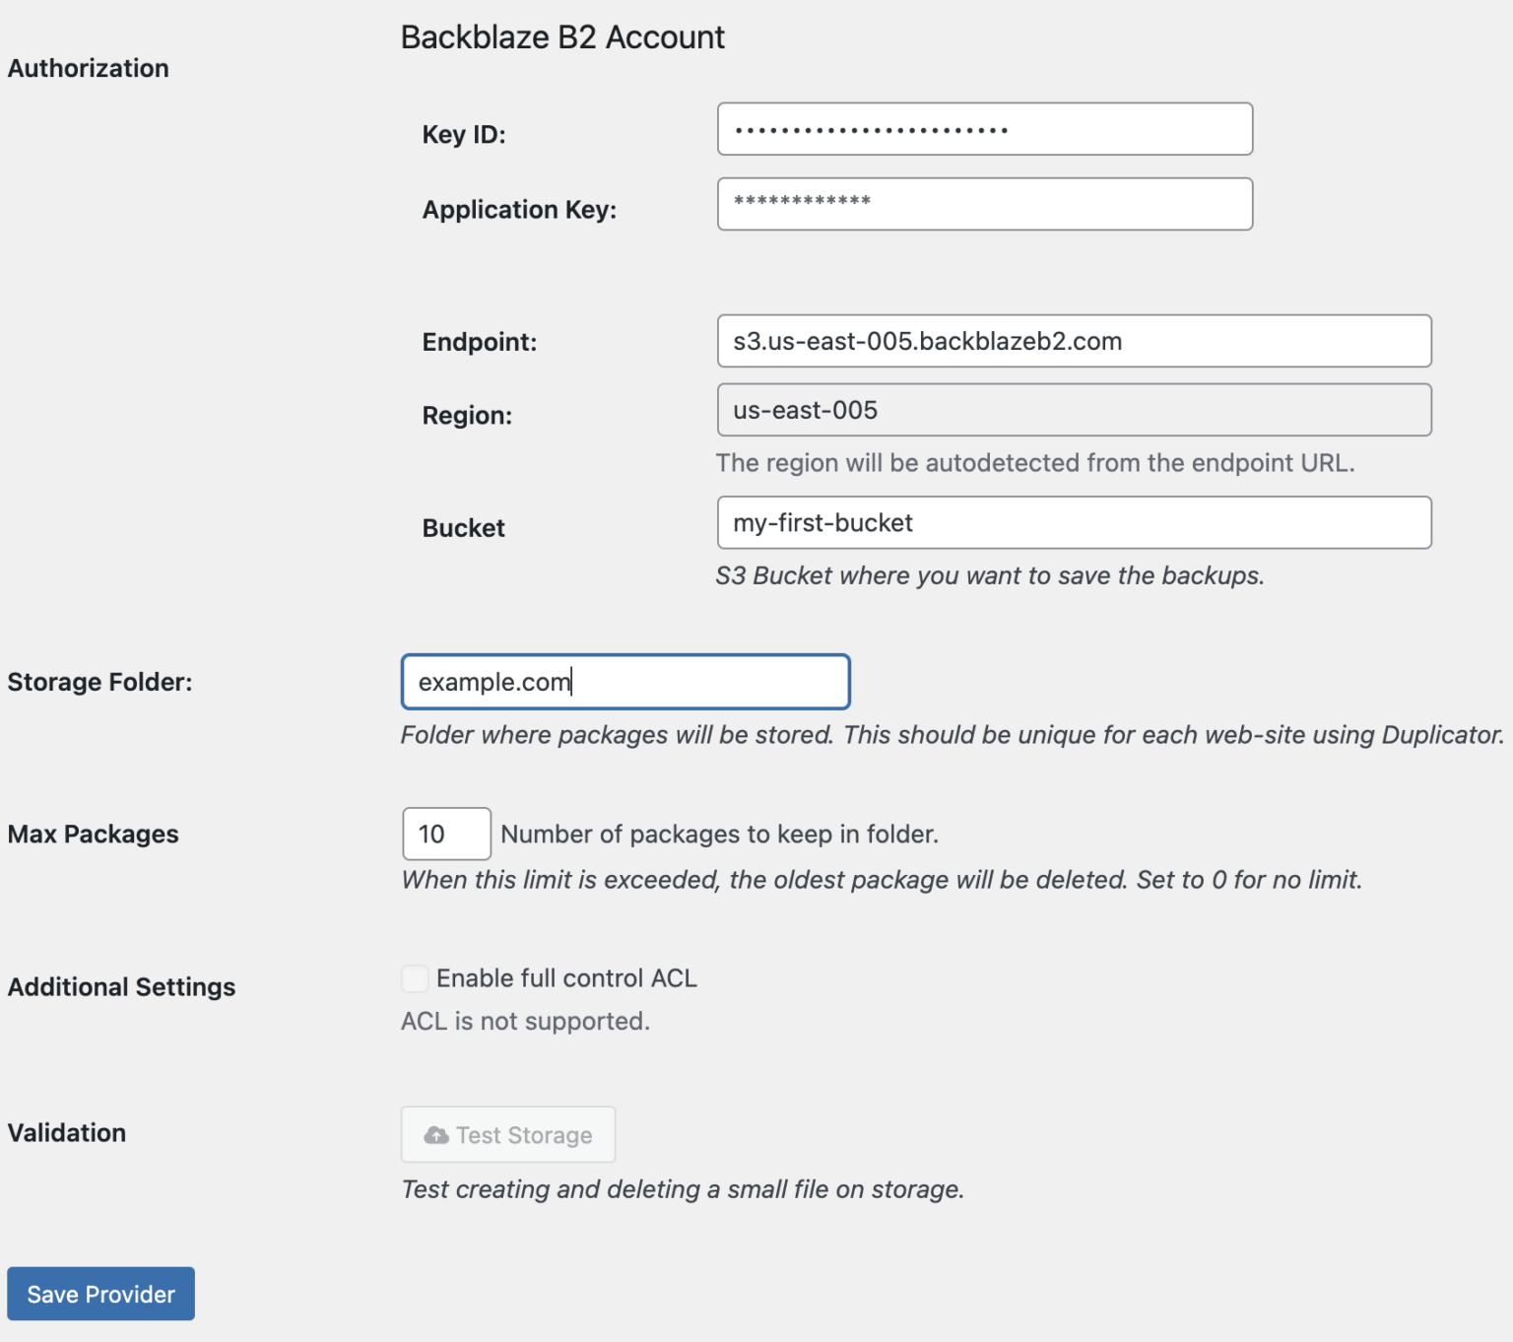1513x1342 pixels.
Task: Click the packages limit description text
Action: click(x=881, y=879)
